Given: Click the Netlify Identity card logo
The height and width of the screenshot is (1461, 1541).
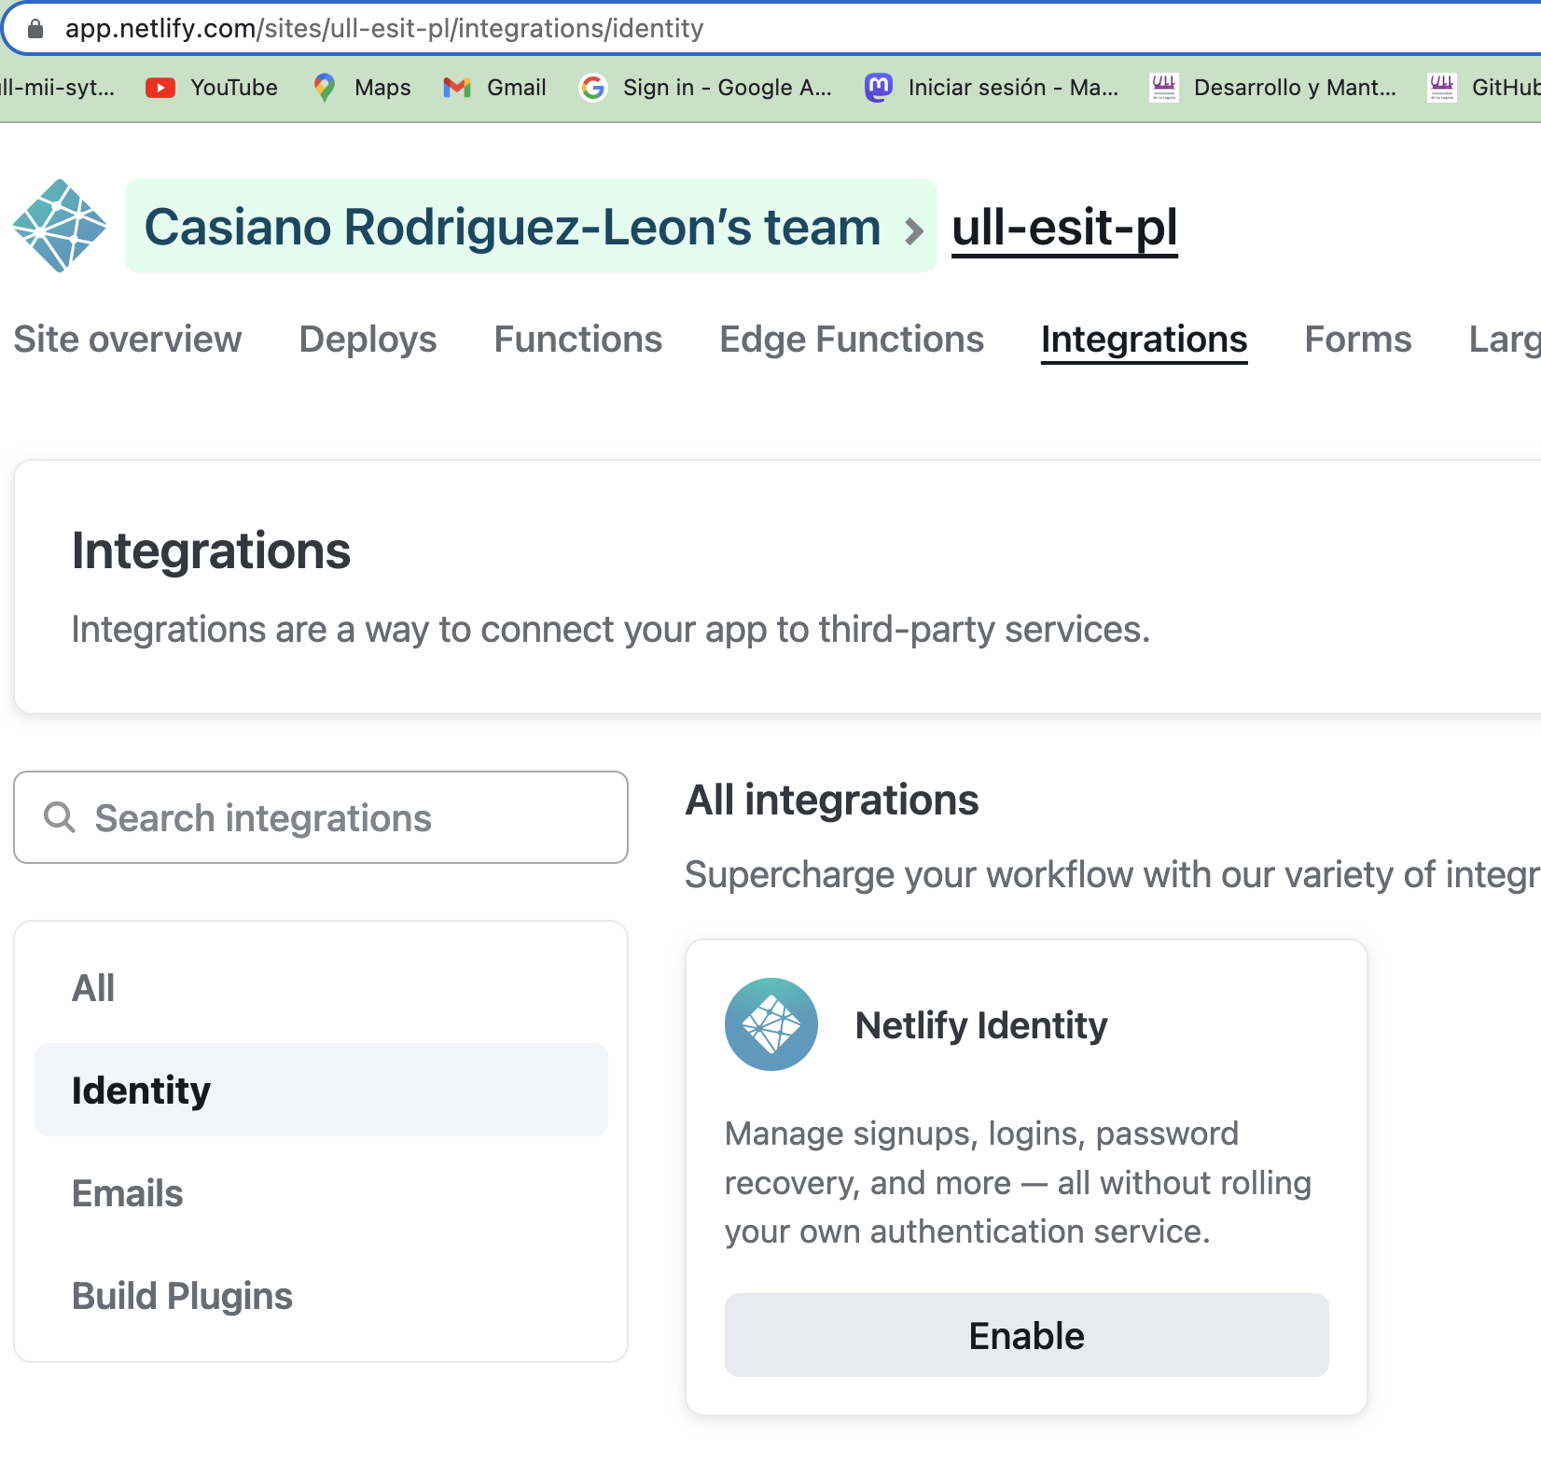Looking at the screenshot, I should pos(771,1024).
